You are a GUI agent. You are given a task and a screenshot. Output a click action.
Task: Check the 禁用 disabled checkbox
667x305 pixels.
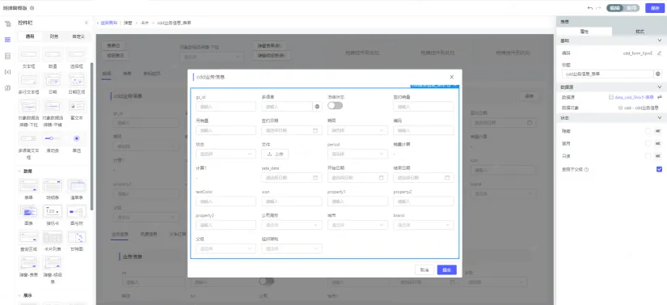point(648,144)
